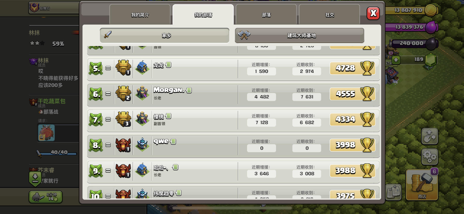Tap the requested troop thumbnail in chat
This screenshot has height=214, width=464.
click(x=46, y=133)
